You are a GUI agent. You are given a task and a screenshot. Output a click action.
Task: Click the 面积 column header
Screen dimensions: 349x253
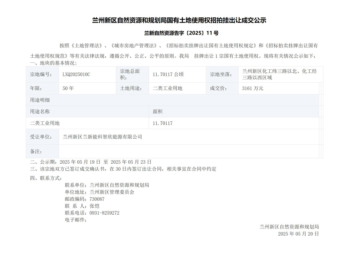158,111
